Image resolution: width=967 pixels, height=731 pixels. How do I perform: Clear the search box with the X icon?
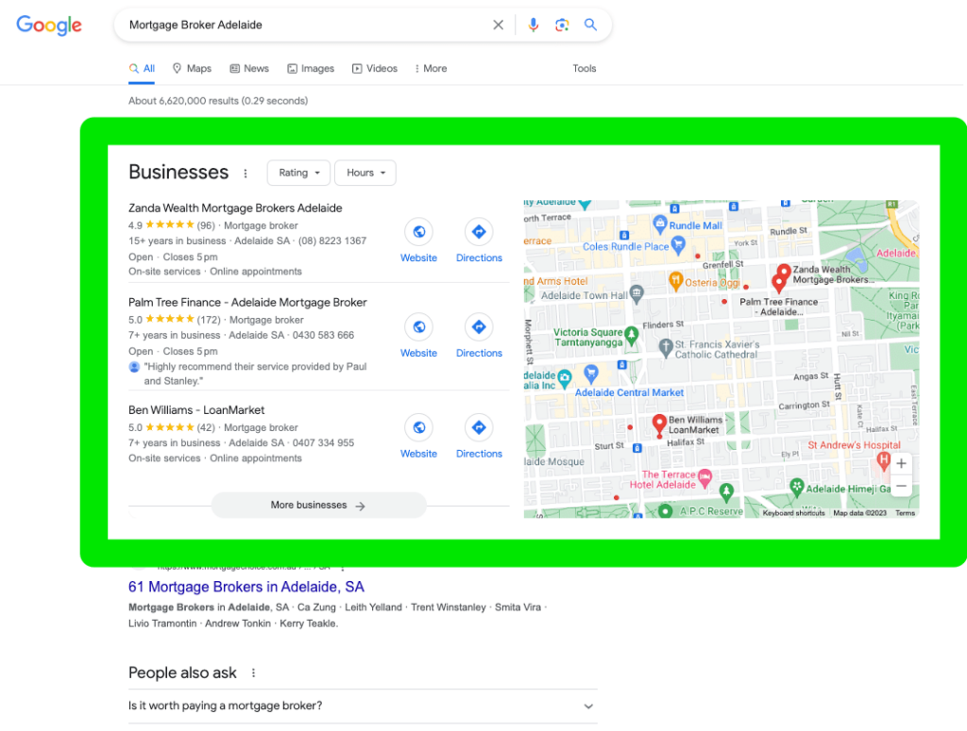click(498, 25)
